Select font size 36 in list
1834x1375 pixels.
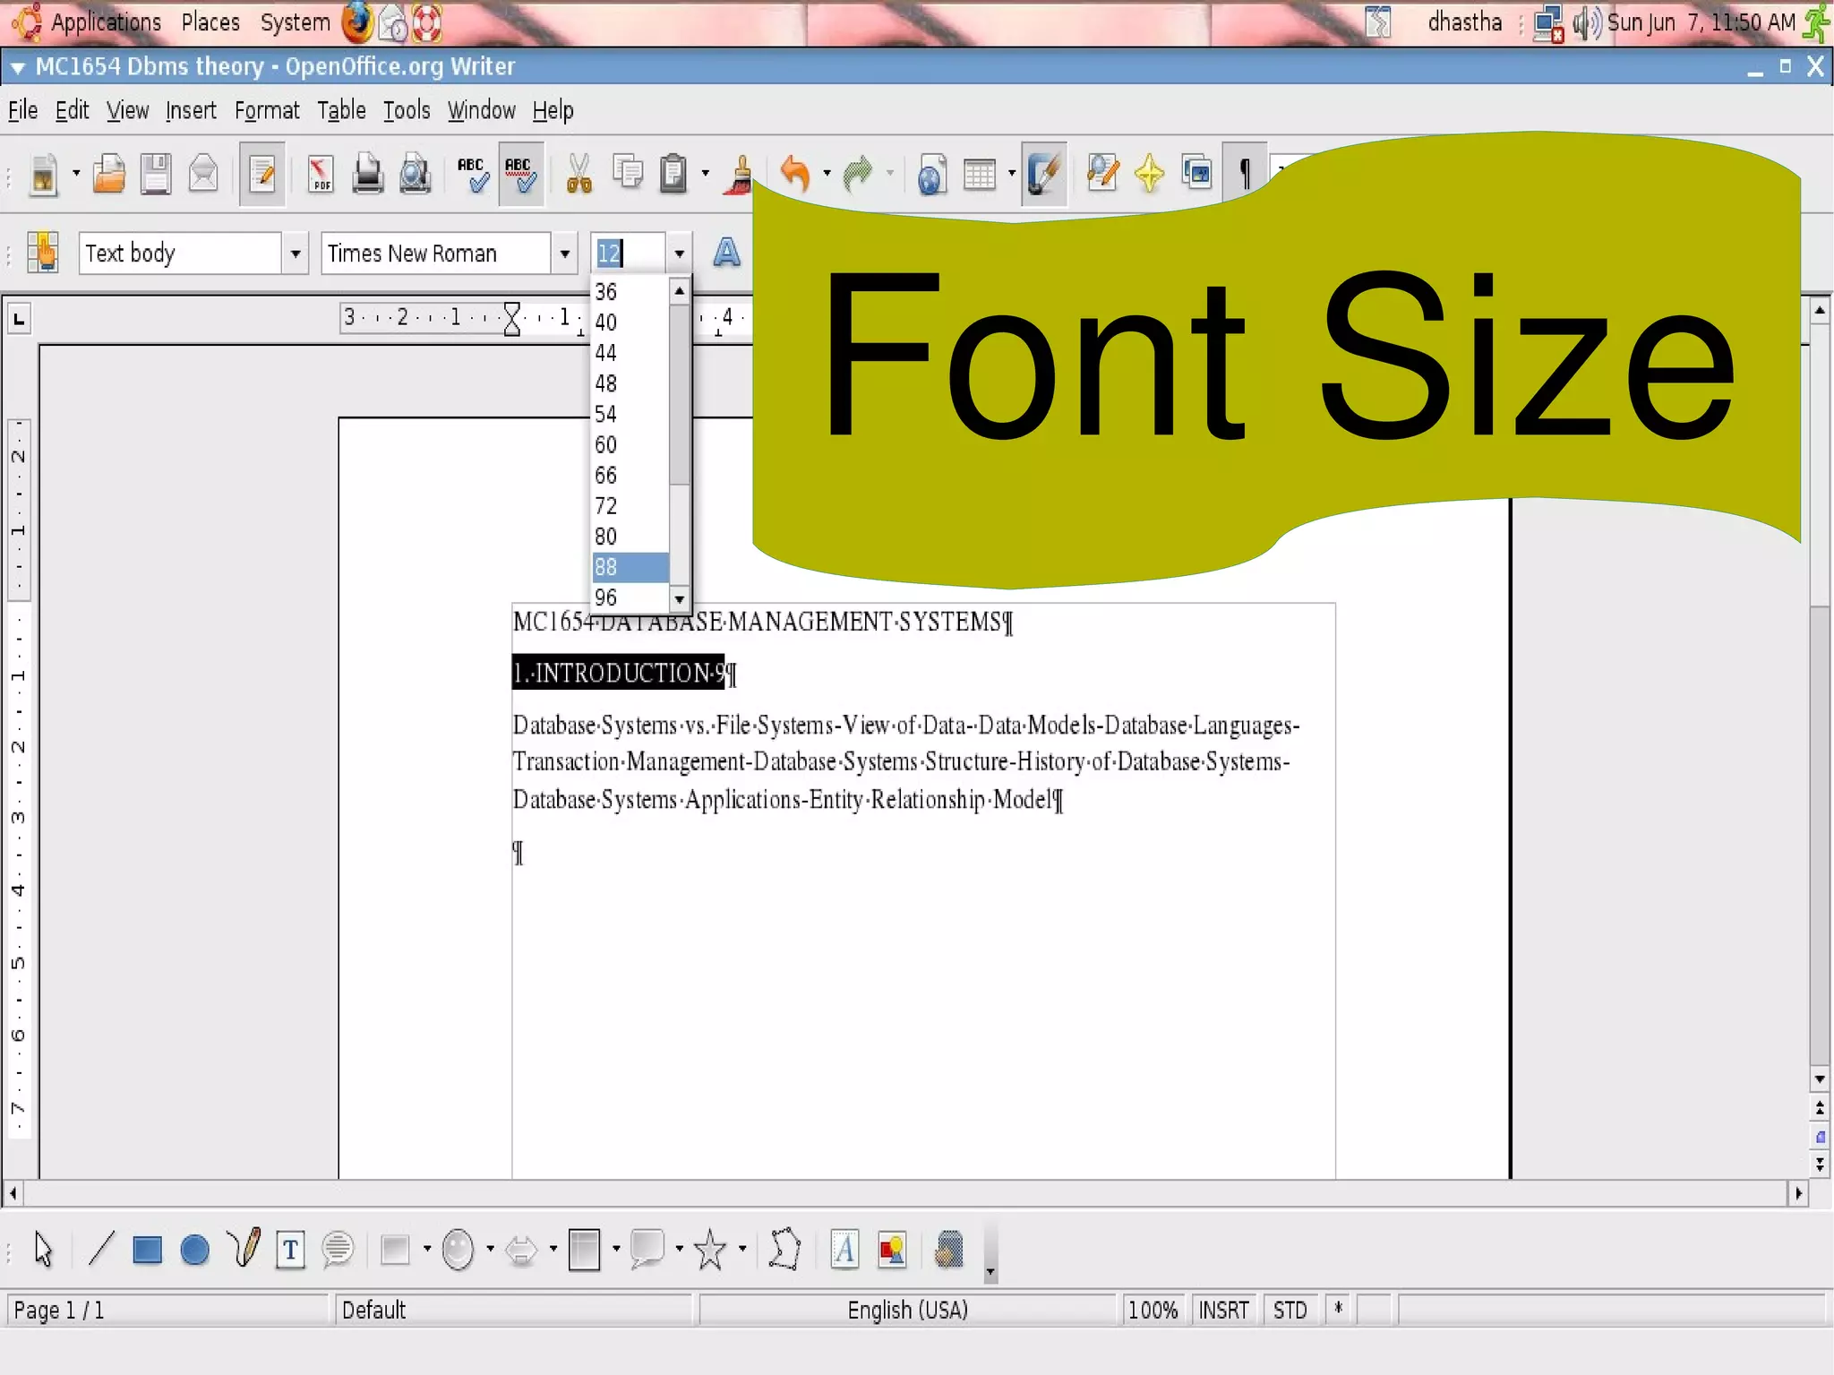tap(630, 292)
